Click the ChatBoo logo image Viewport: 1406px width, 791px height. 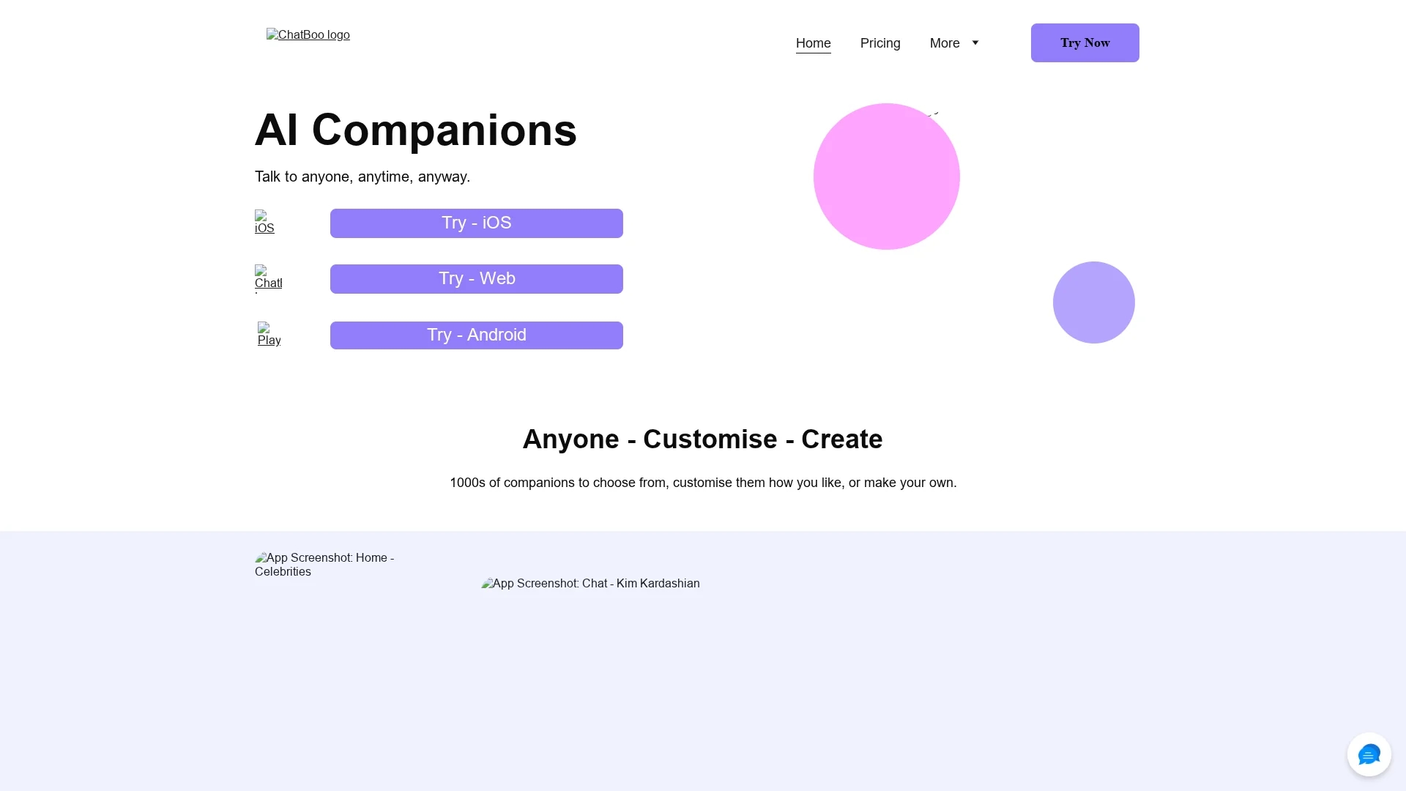[x=308, y=35]
